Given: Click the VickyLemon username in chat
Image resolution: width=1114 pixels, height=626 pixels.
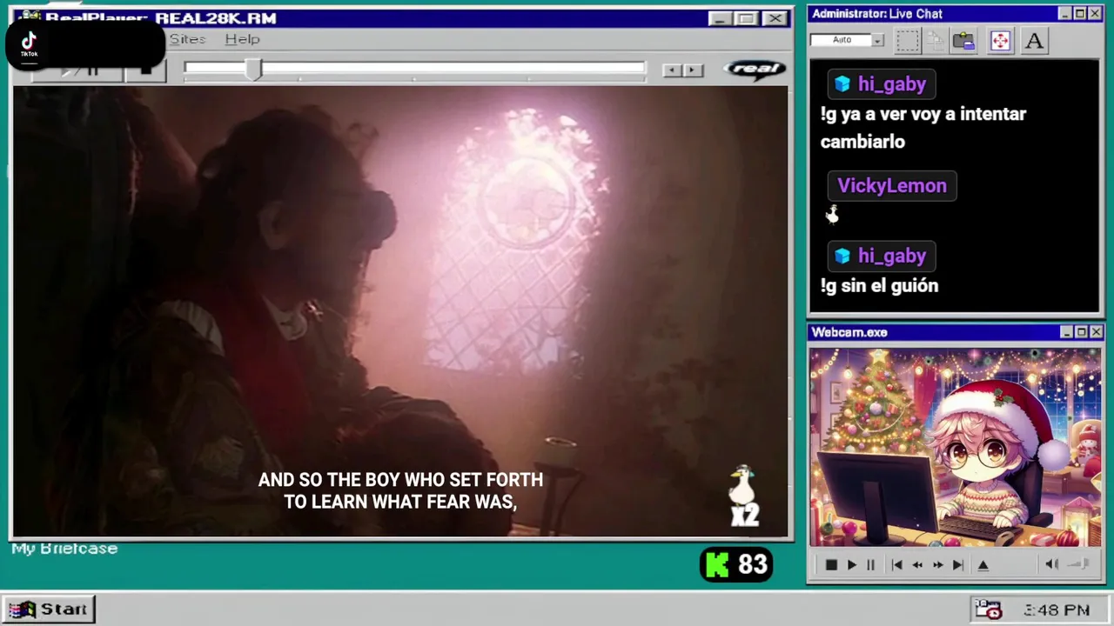Looking at the screenshot, I should pyautogui.click(x=892, y=186).
